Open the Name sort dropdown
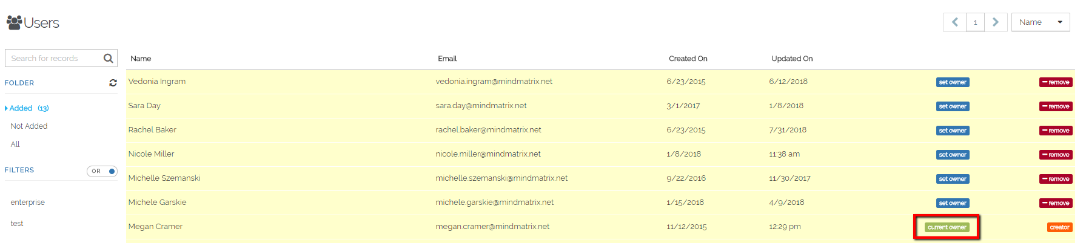 (x=1041, y=22)
